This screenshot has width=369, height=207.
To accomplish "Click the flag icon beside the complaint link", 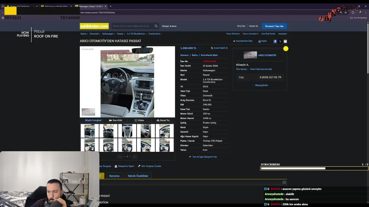I will [190, 157].
